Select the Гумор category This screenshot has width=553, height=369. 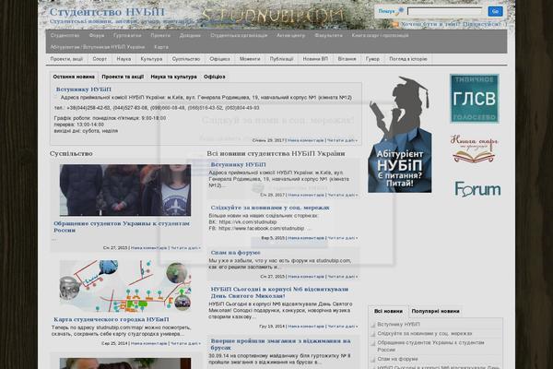coord(372,59)
